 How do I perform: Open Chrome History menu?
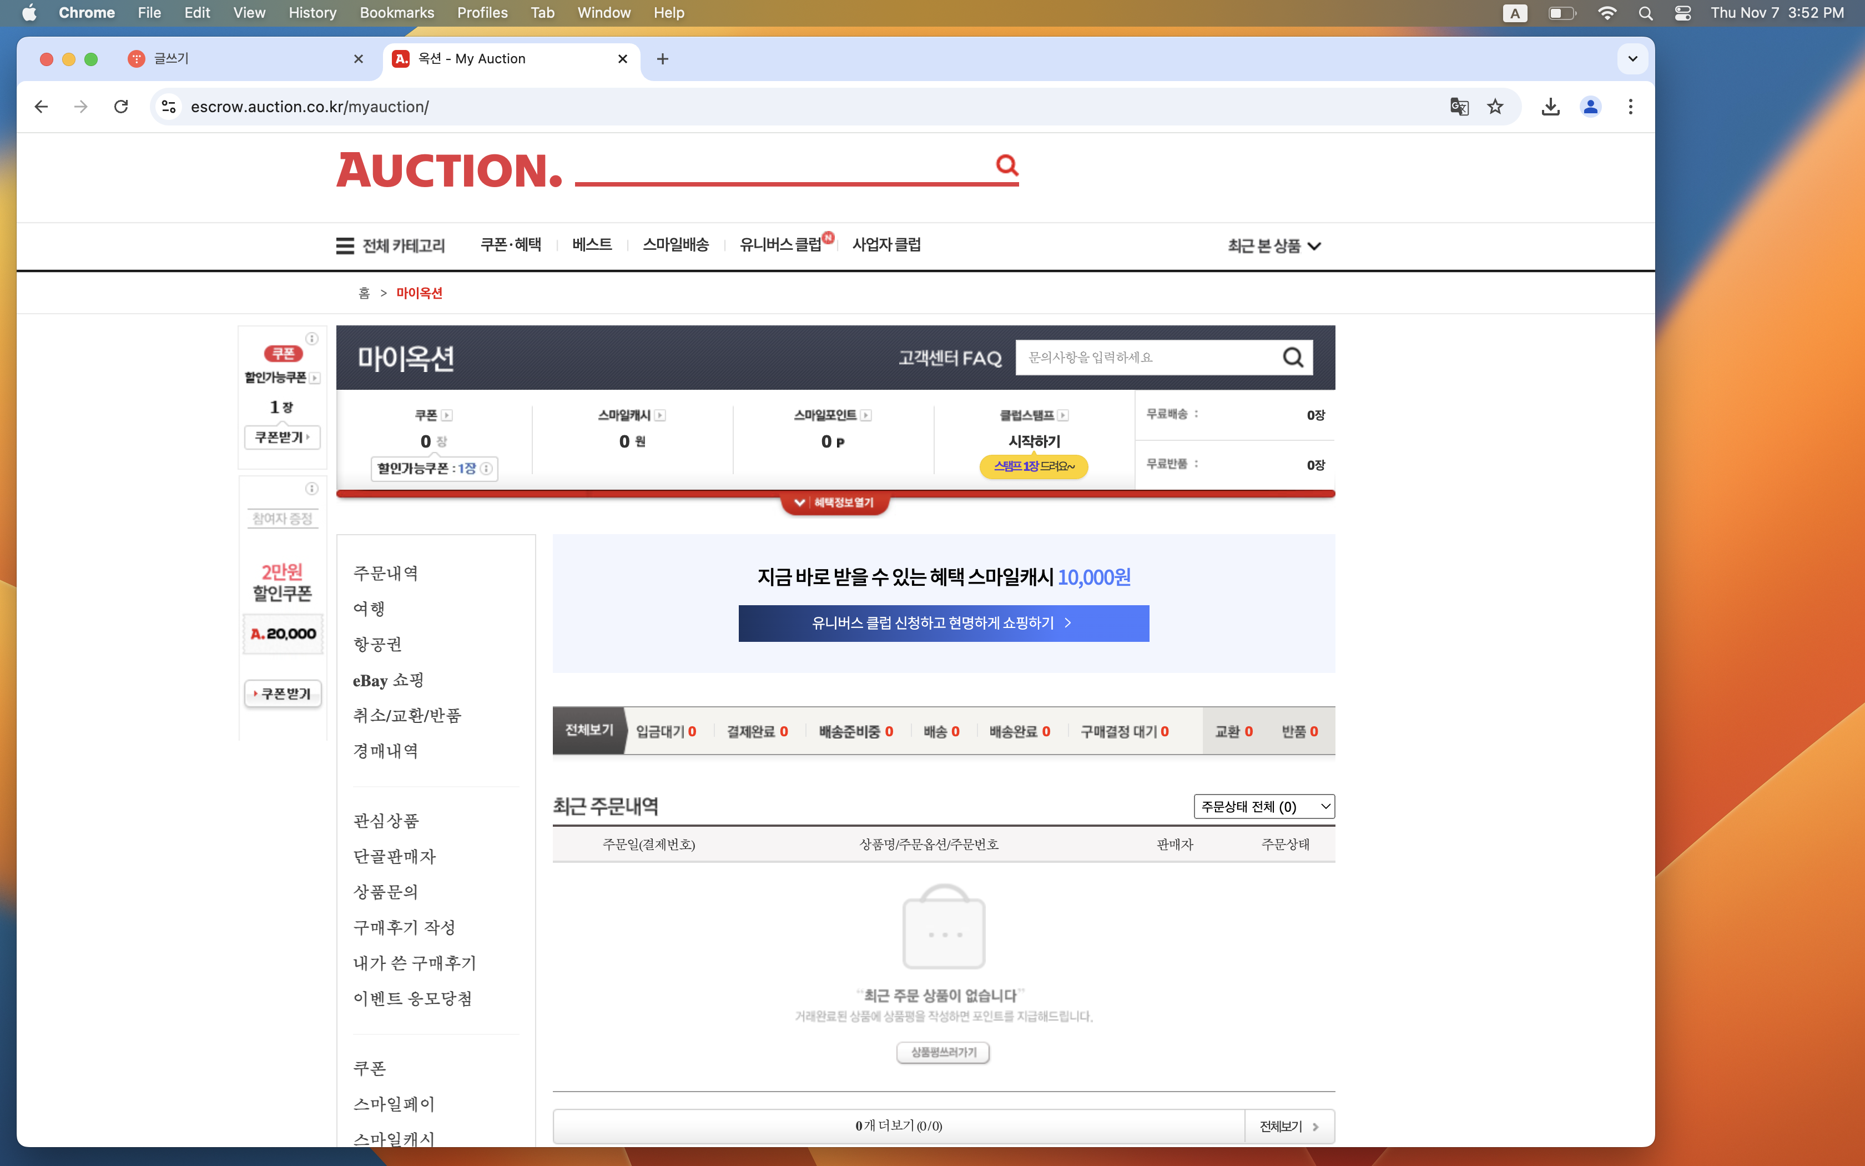(x=312, y=13)
